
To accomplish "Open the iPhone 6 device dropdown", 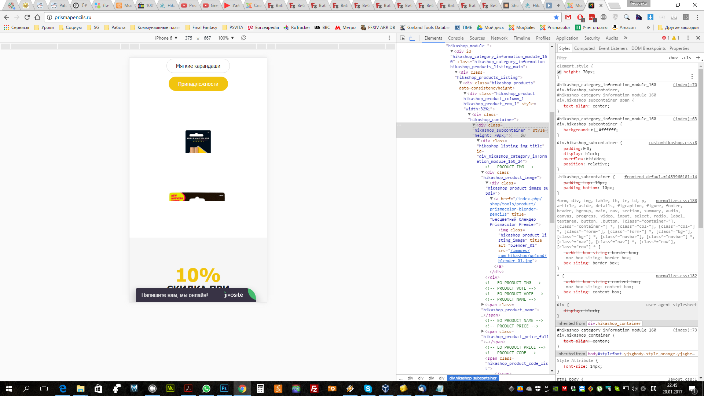I will point(166,38).
